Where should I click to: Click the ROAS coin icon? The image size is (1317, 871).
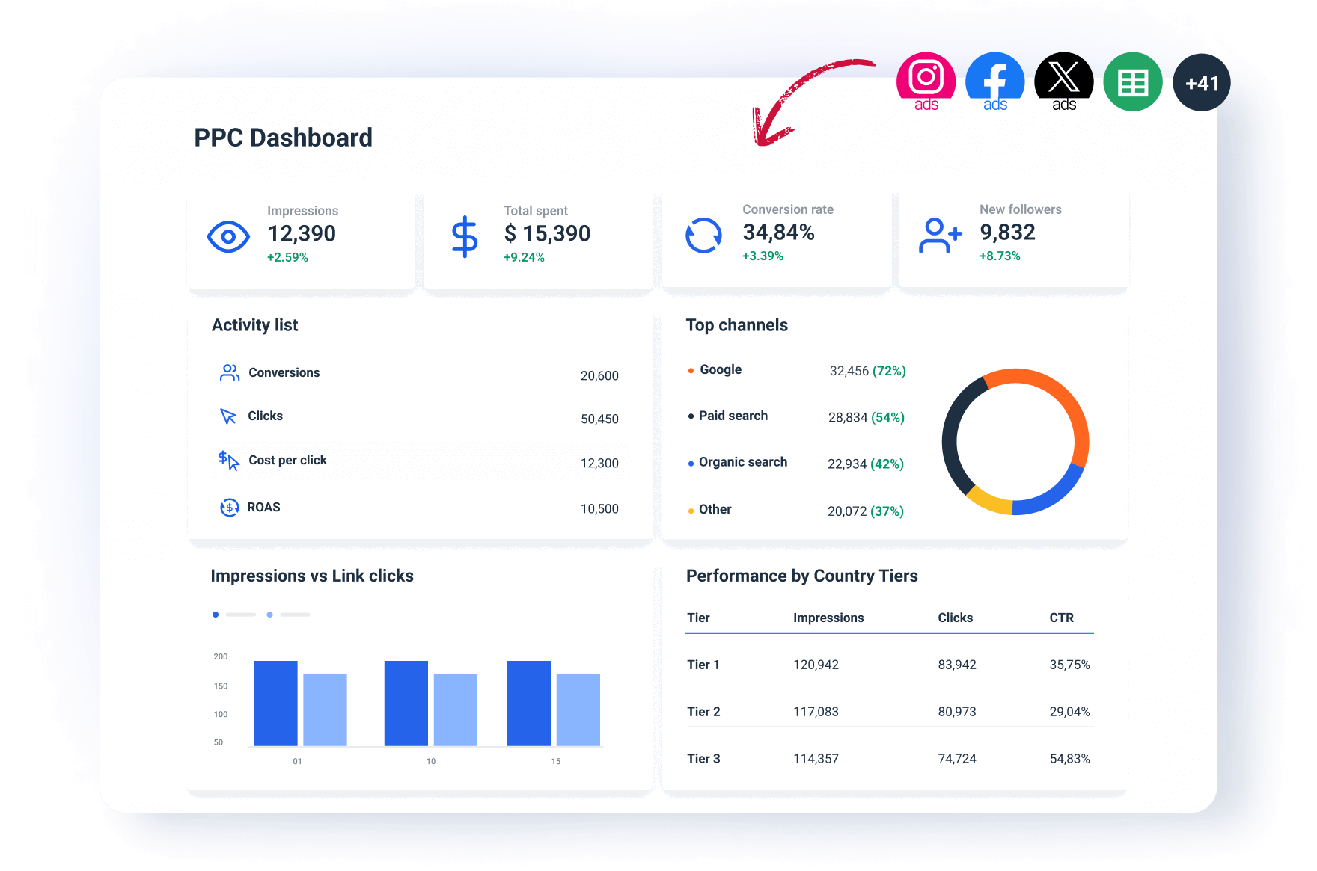pyautogui.click(x=228, y=508)
